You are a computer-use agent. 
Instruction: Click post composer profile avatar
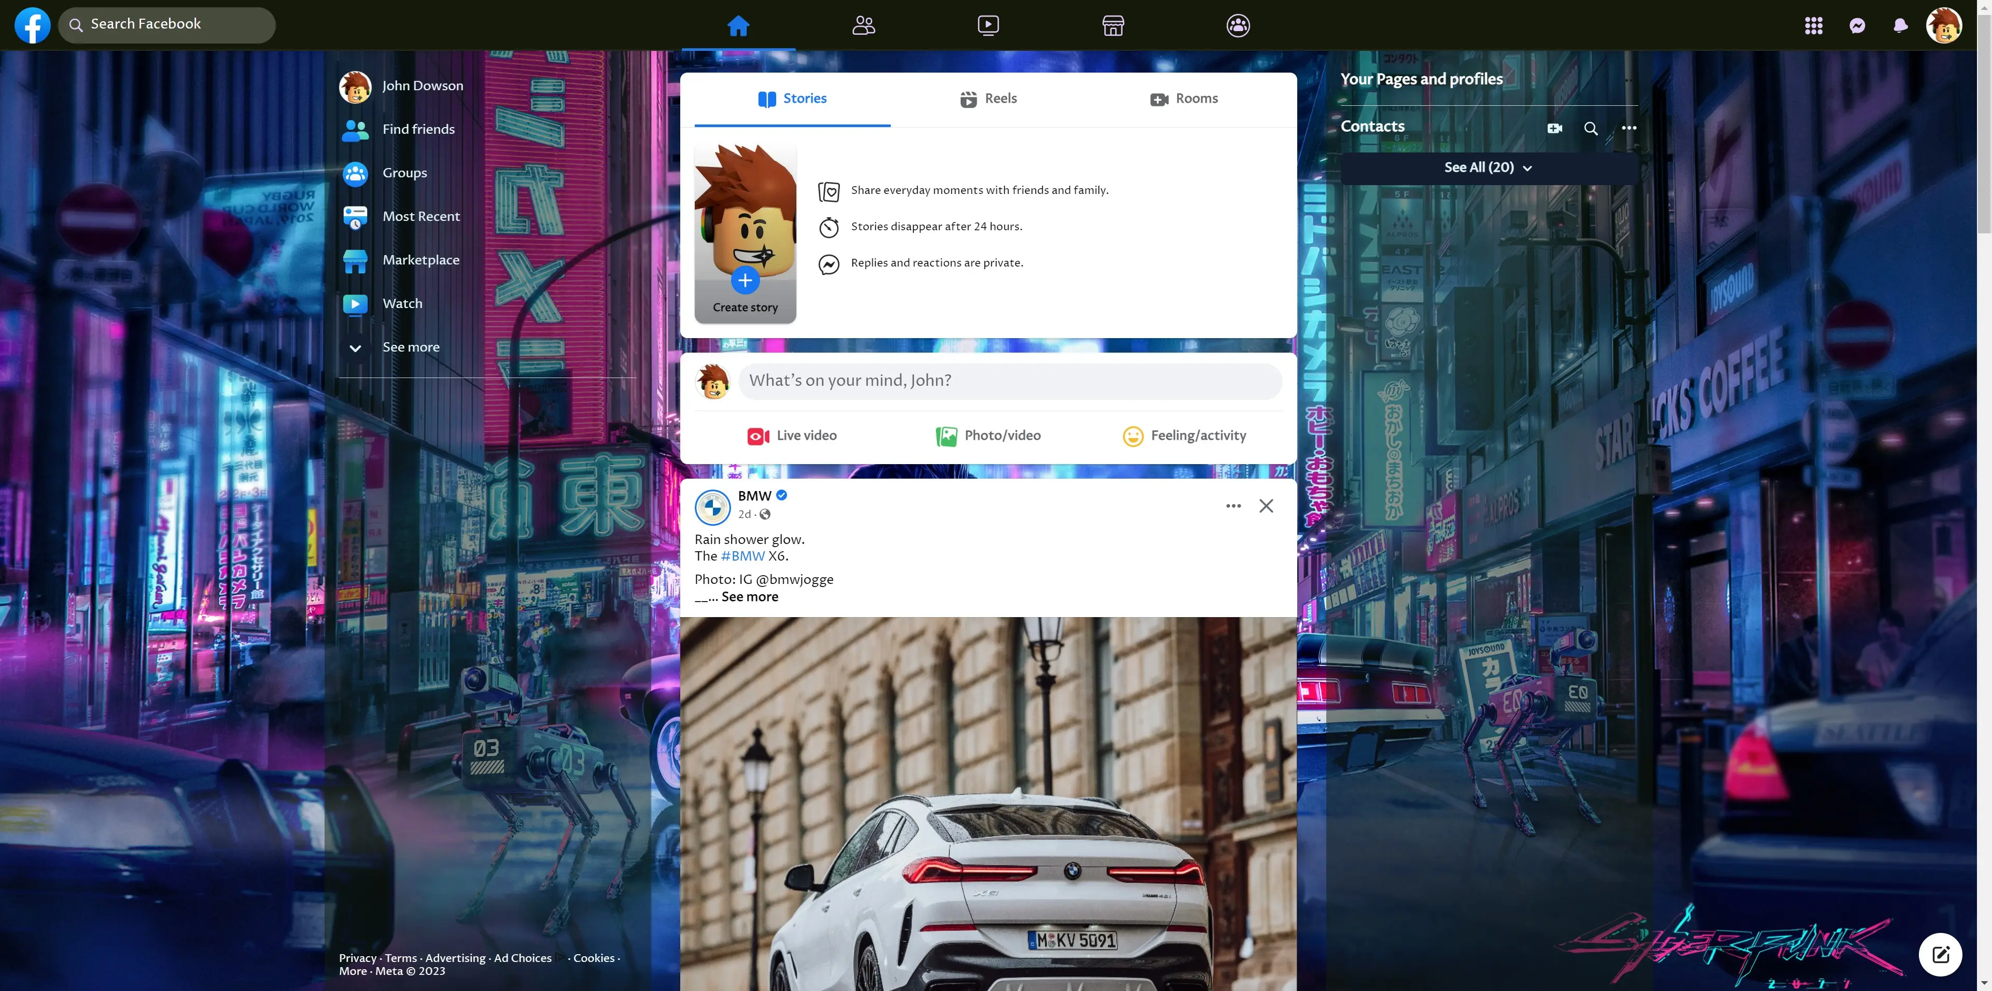(712, 381)
